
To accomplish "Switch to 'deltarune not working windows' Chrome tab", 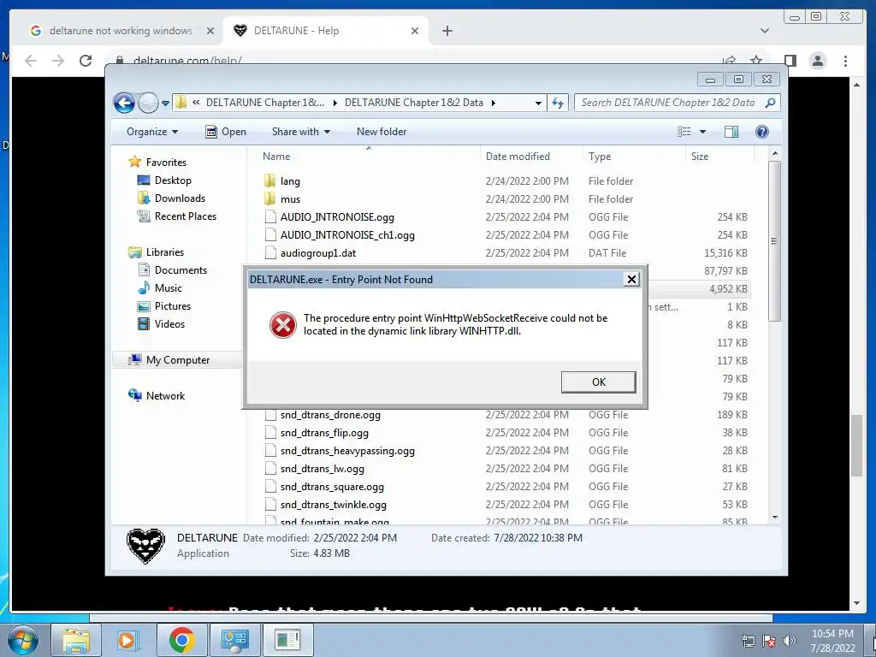I will pos(121,31).
